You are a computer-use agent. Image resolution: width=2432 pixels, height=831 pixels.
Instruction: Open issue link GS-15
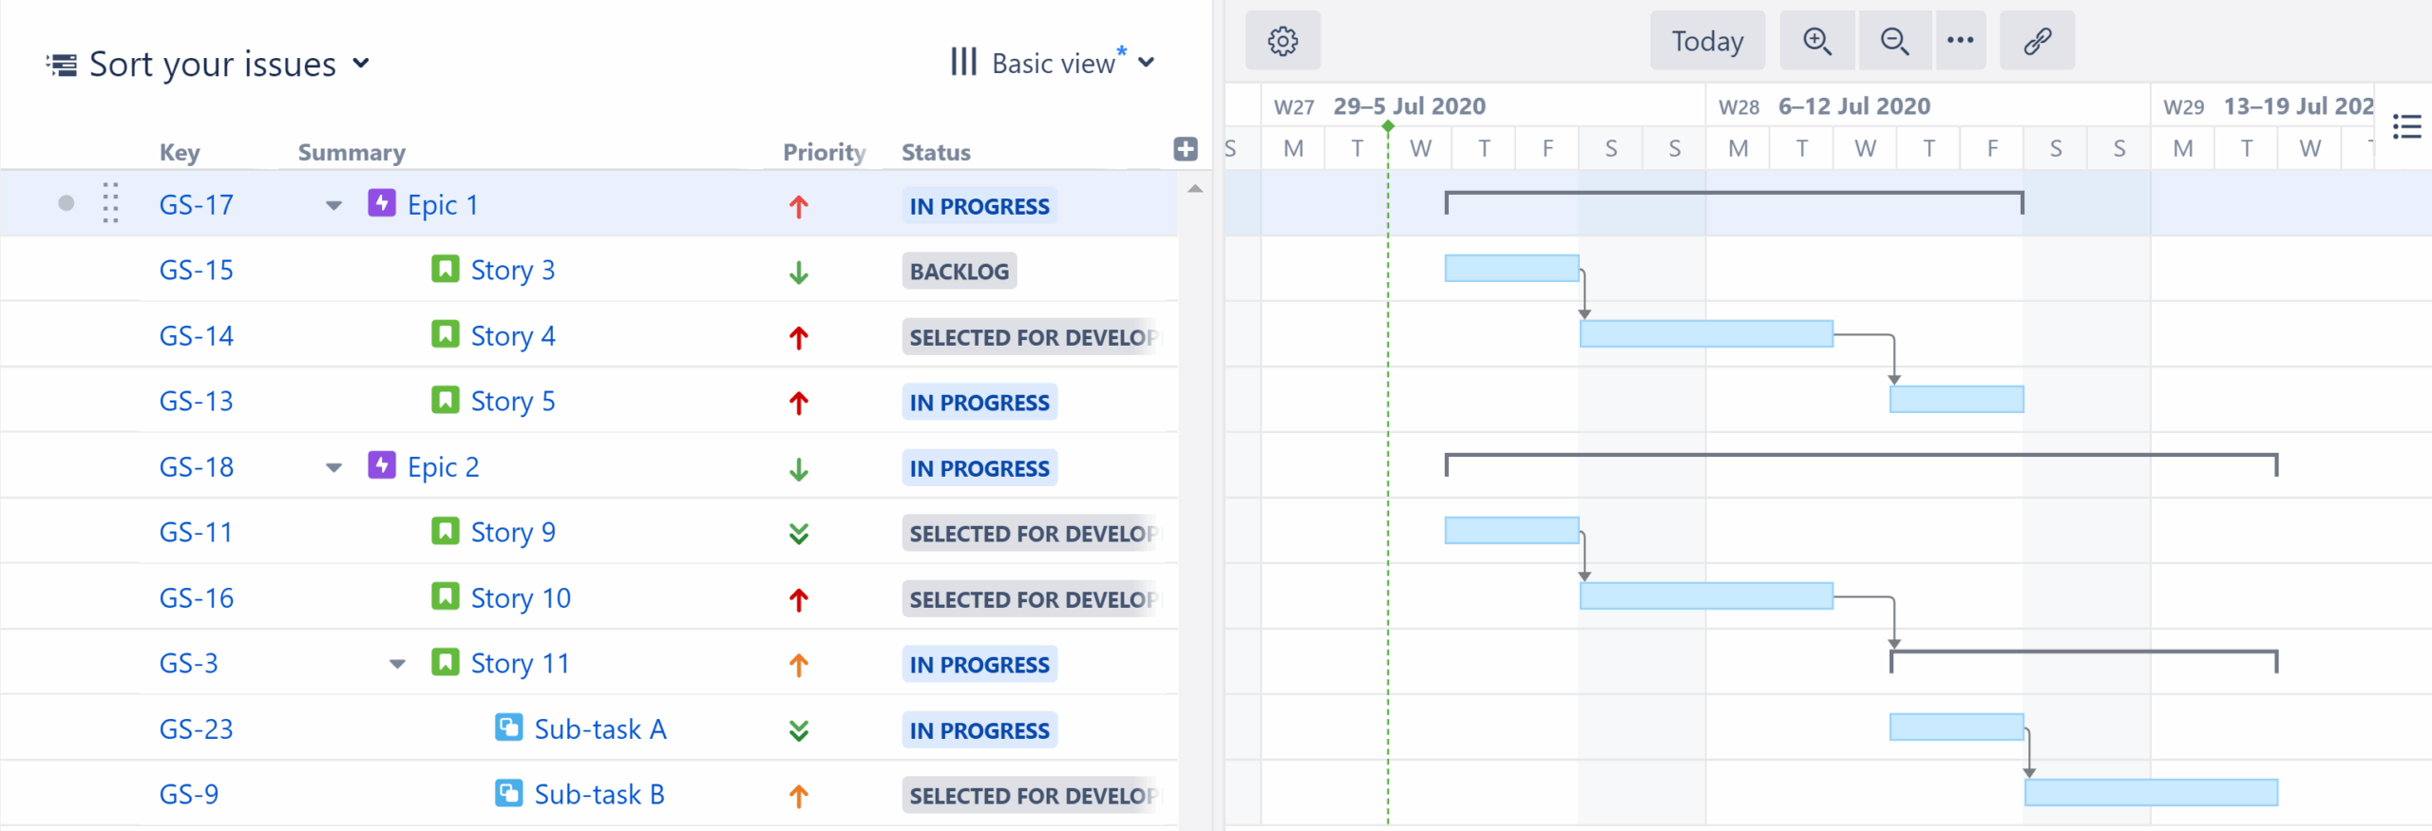pos(196,271)
